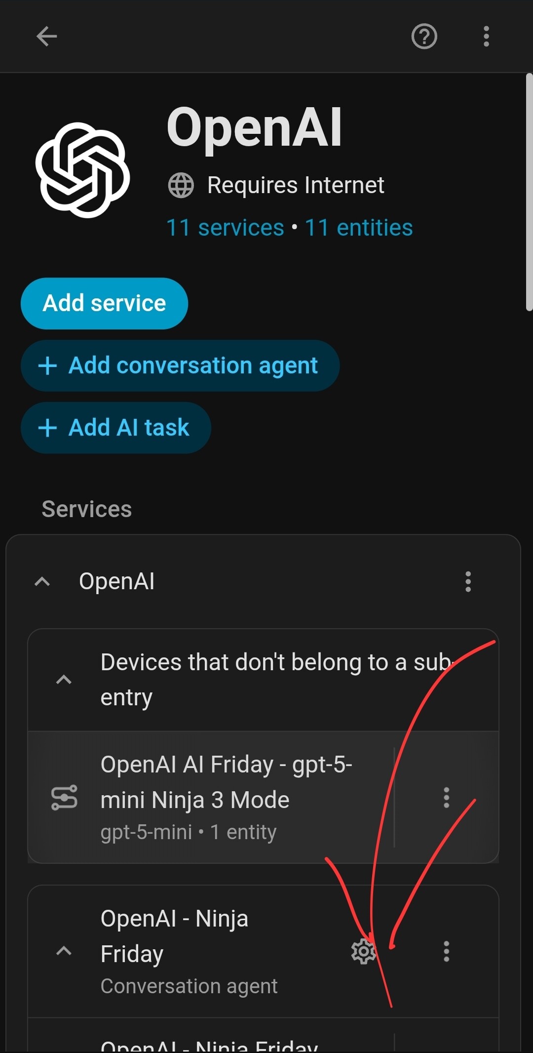
Task: Open gear settings for OpenAI - Ninja Friday
Action: (363, 951)
